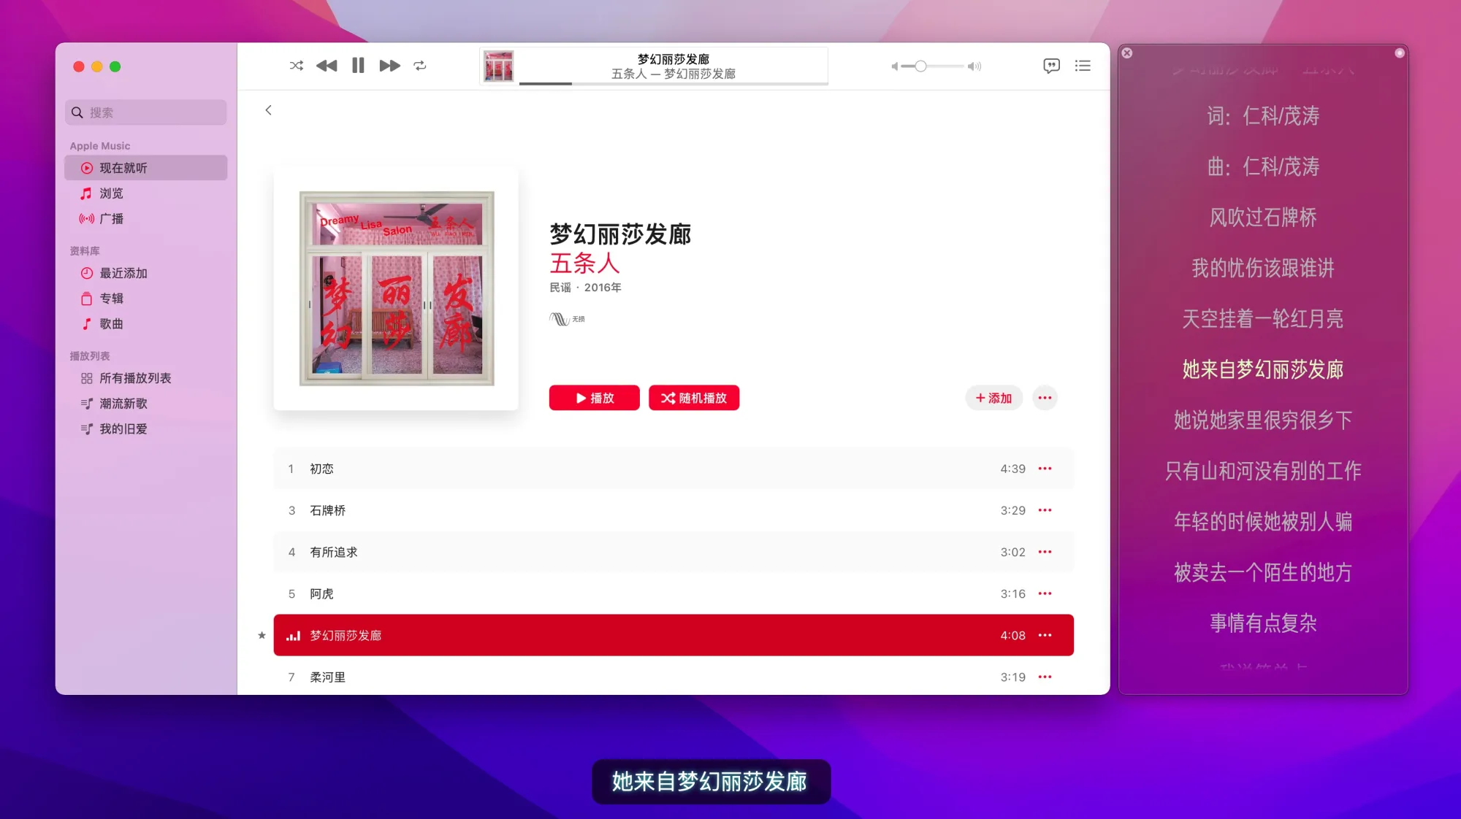Open more options for track 初恋
Screen dimensions: 1461x819
tap(1045, 469)
